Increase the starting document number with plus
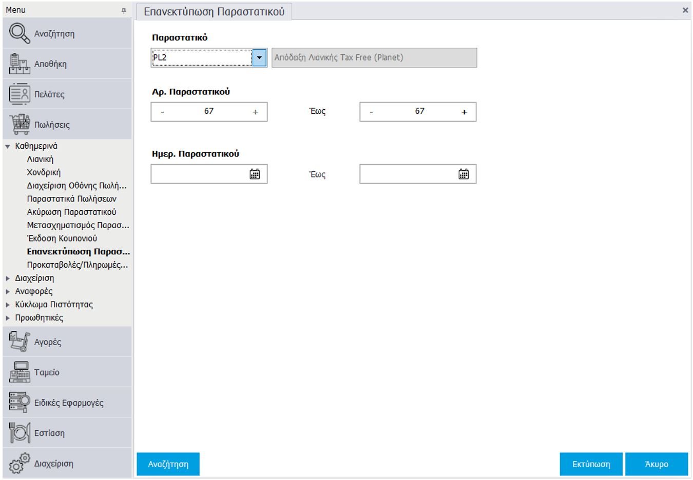693x480 pixels. tap(255, 112)
